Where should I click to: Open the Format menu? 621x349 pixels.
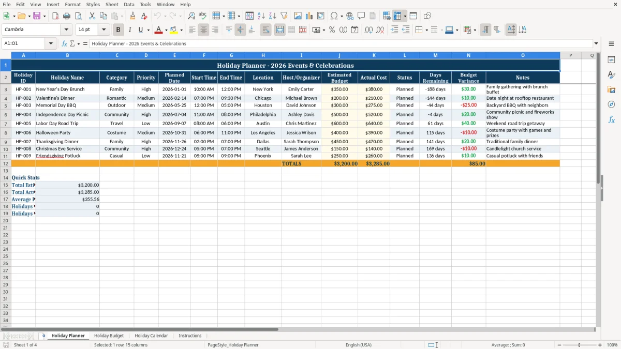[72, 4]
